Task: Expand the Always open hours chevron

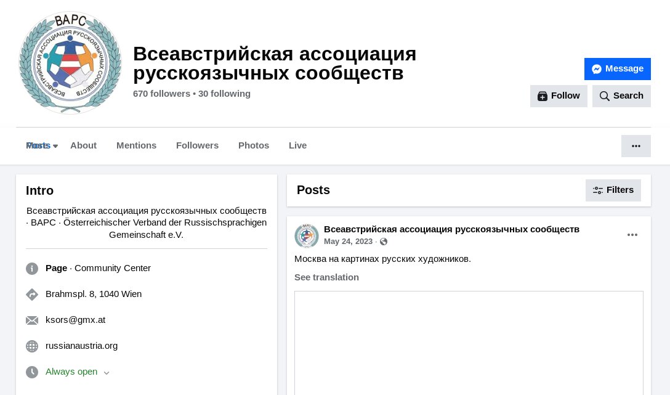Action: (107, 373)
